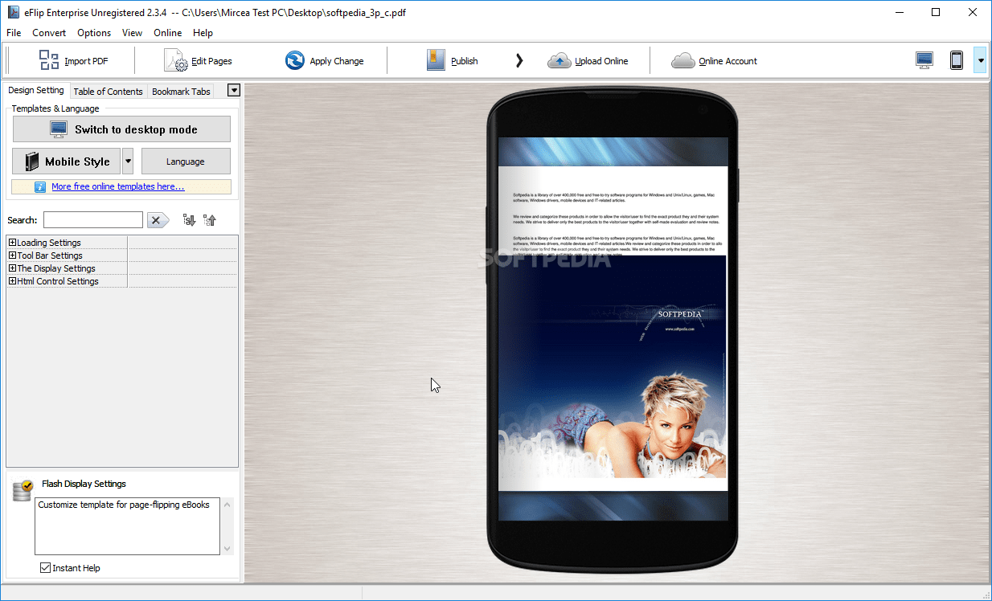
Task: Click the flipbook page in phone preview
Action: click(x=613, y=329)
